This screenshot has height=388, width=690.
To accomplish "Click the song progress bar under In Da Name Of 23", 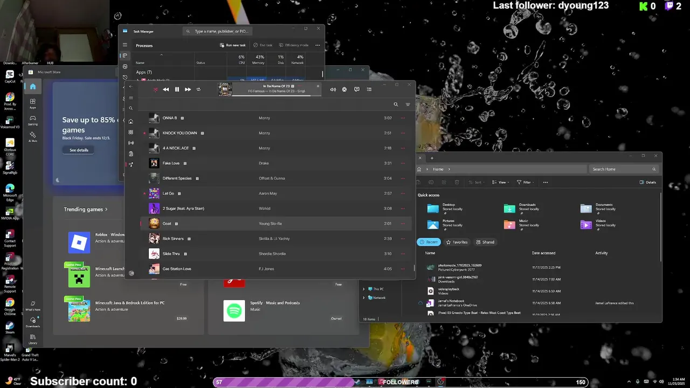I will point(277,96).
